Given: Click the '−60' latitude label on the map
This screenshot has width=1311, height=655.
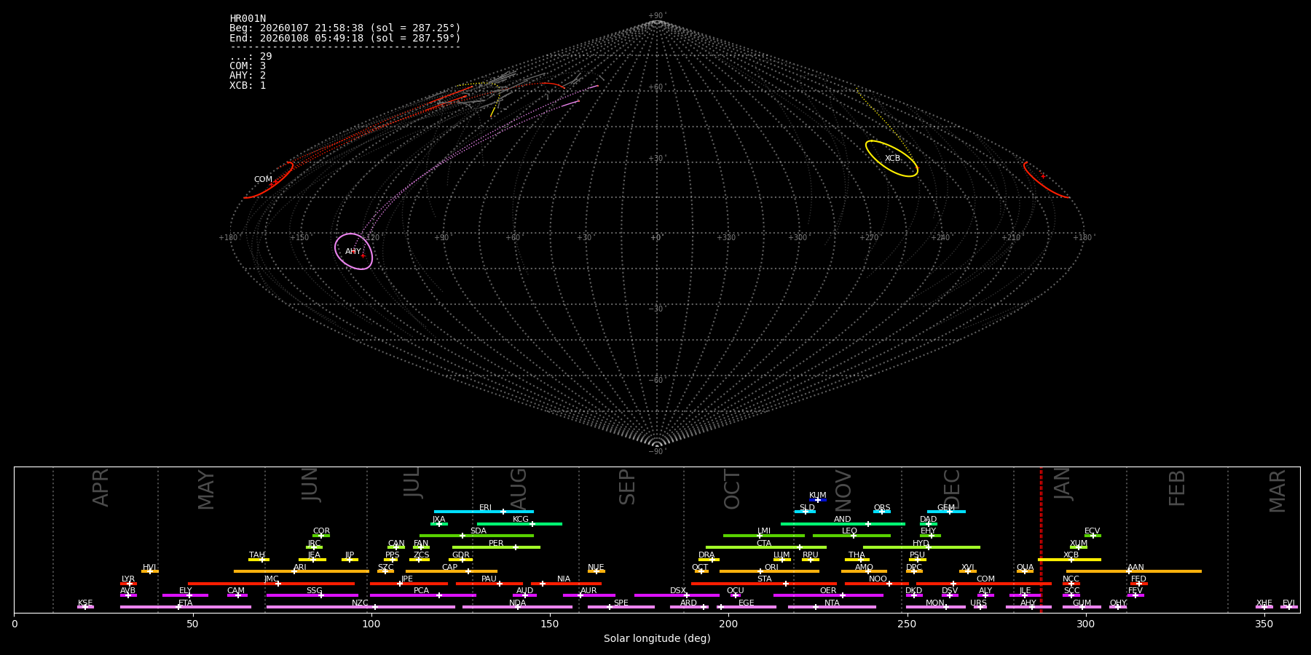Looking at the screenshot, I should 656,381.
